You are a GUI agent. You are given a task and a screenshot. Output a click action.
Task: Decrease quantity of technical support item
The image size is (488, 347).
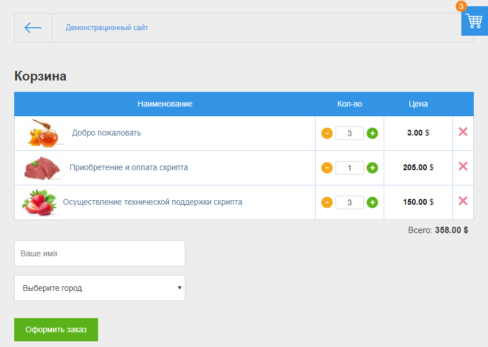coord(327,202)
